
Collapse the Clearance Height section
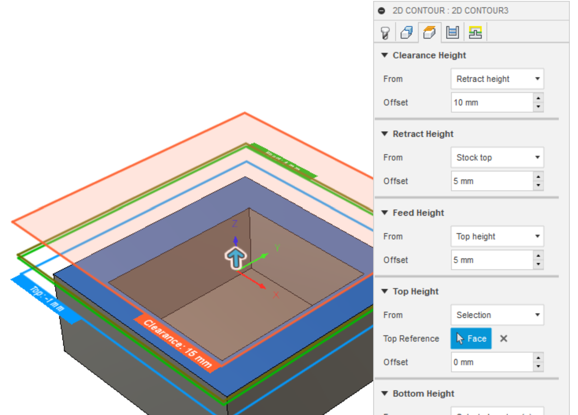click(384, 55)
